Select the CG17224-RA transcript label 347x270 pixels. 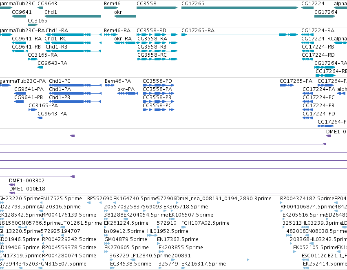318,30
